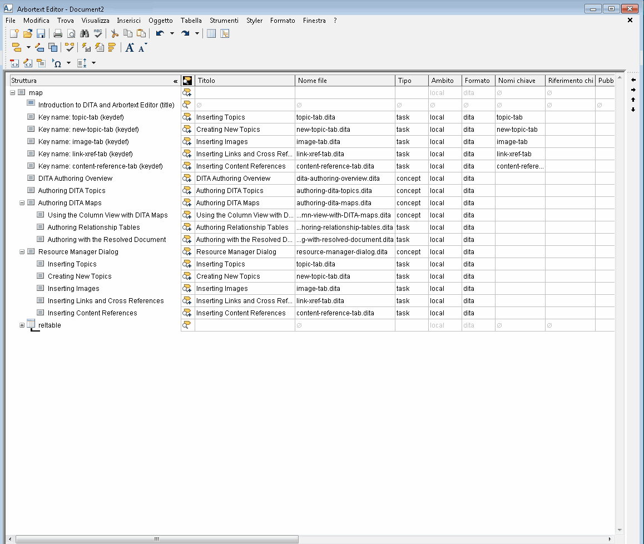Click the insert markup tags icon
The image size is (644, 544).
[x=17, y=48]
